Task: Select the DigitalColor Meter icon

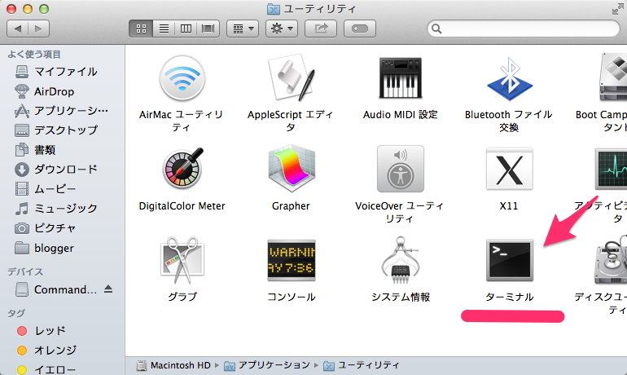Action: pos(182,168)
